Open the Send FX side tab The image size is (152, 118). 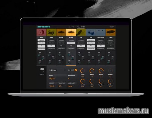click(42, 74)
